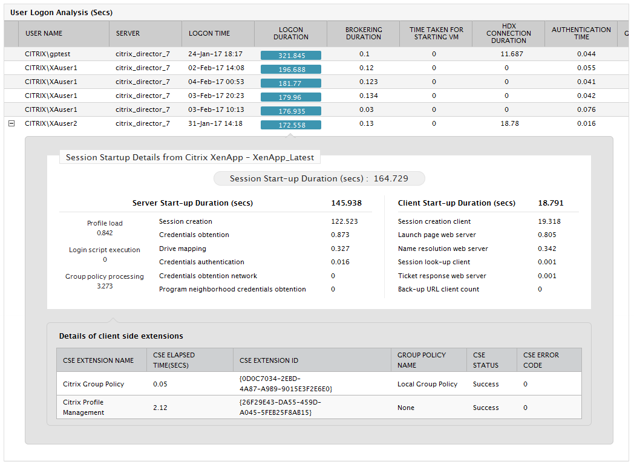Sort by LOGON DURATION column header
634x462 pixels.
click(x=291, y=33)
